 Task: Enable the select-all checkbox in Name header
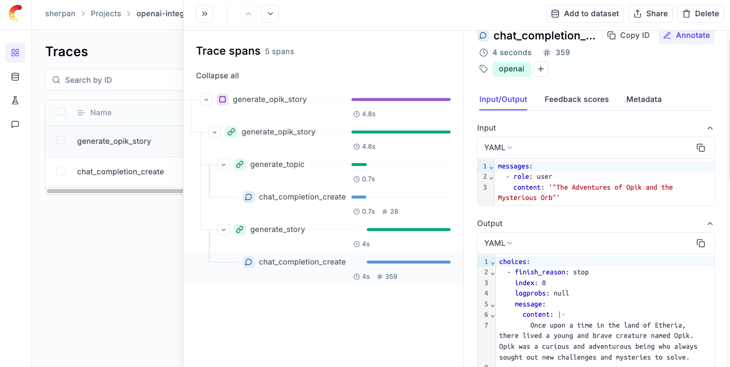point(60,112)
